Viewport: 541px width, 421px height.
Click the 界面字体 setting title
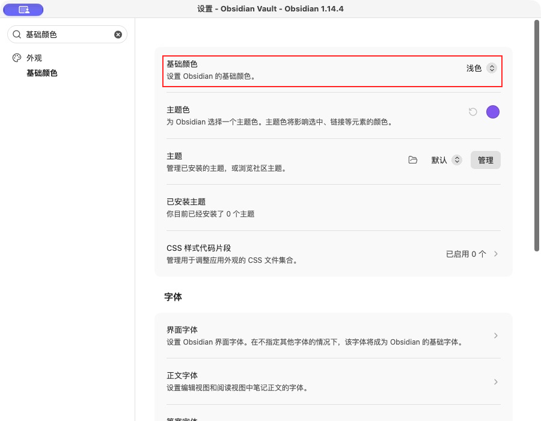click(x=182, y=330)
